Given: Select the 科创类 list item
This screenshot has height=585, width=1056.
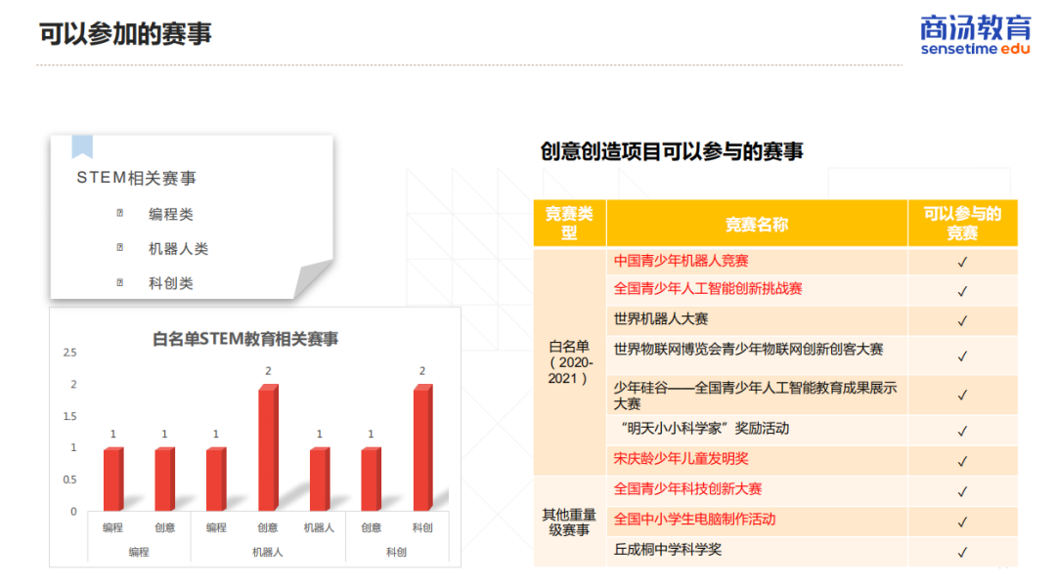Looking at the screenshot, I should 171,283.
